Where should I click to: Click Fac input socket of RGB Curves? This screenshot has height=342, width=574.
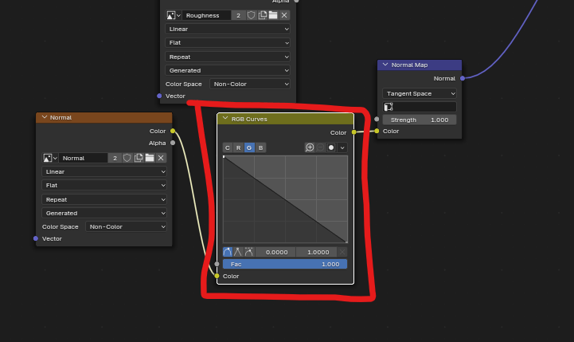pyautogui.click(x=217, y=264)
